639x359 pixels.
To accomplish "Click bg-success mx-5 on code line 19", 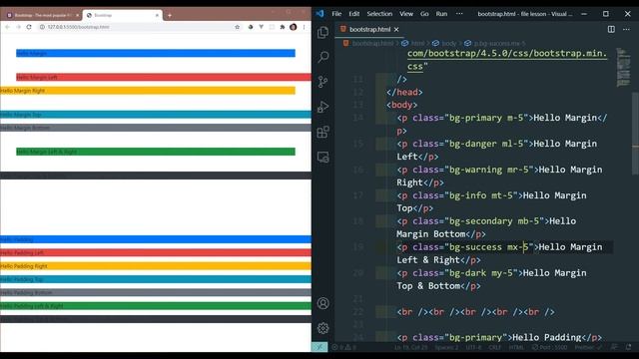I will point(488,247).
